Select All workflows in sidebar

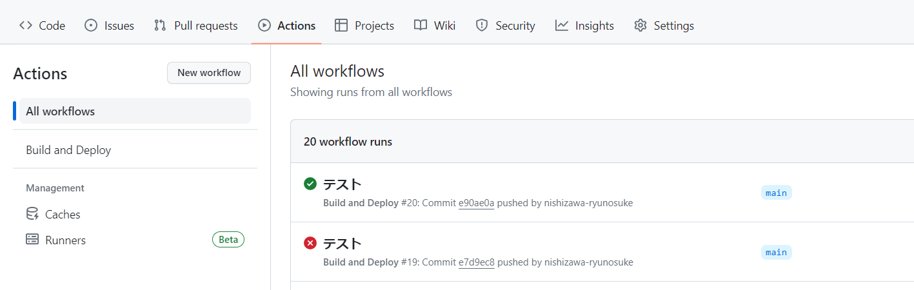pos(135,111)
